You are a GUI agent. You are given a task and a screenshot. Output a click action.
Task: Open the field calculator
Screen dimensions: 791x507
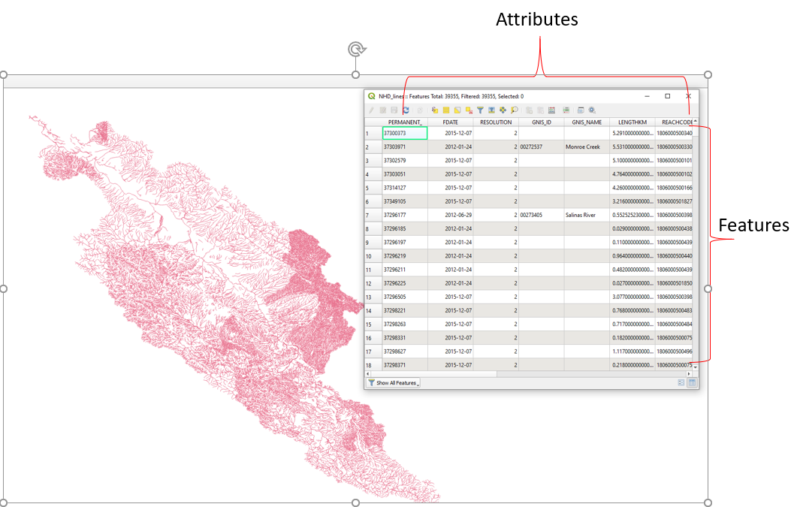tap(551, 110)
